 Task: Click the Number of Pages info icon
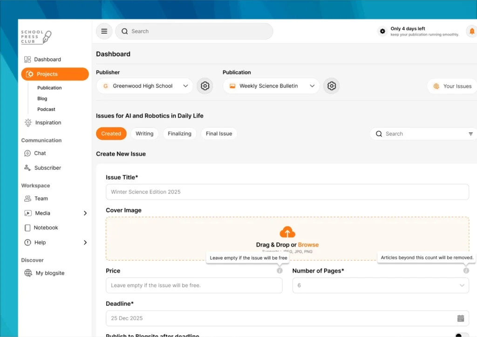click(466, 270)
